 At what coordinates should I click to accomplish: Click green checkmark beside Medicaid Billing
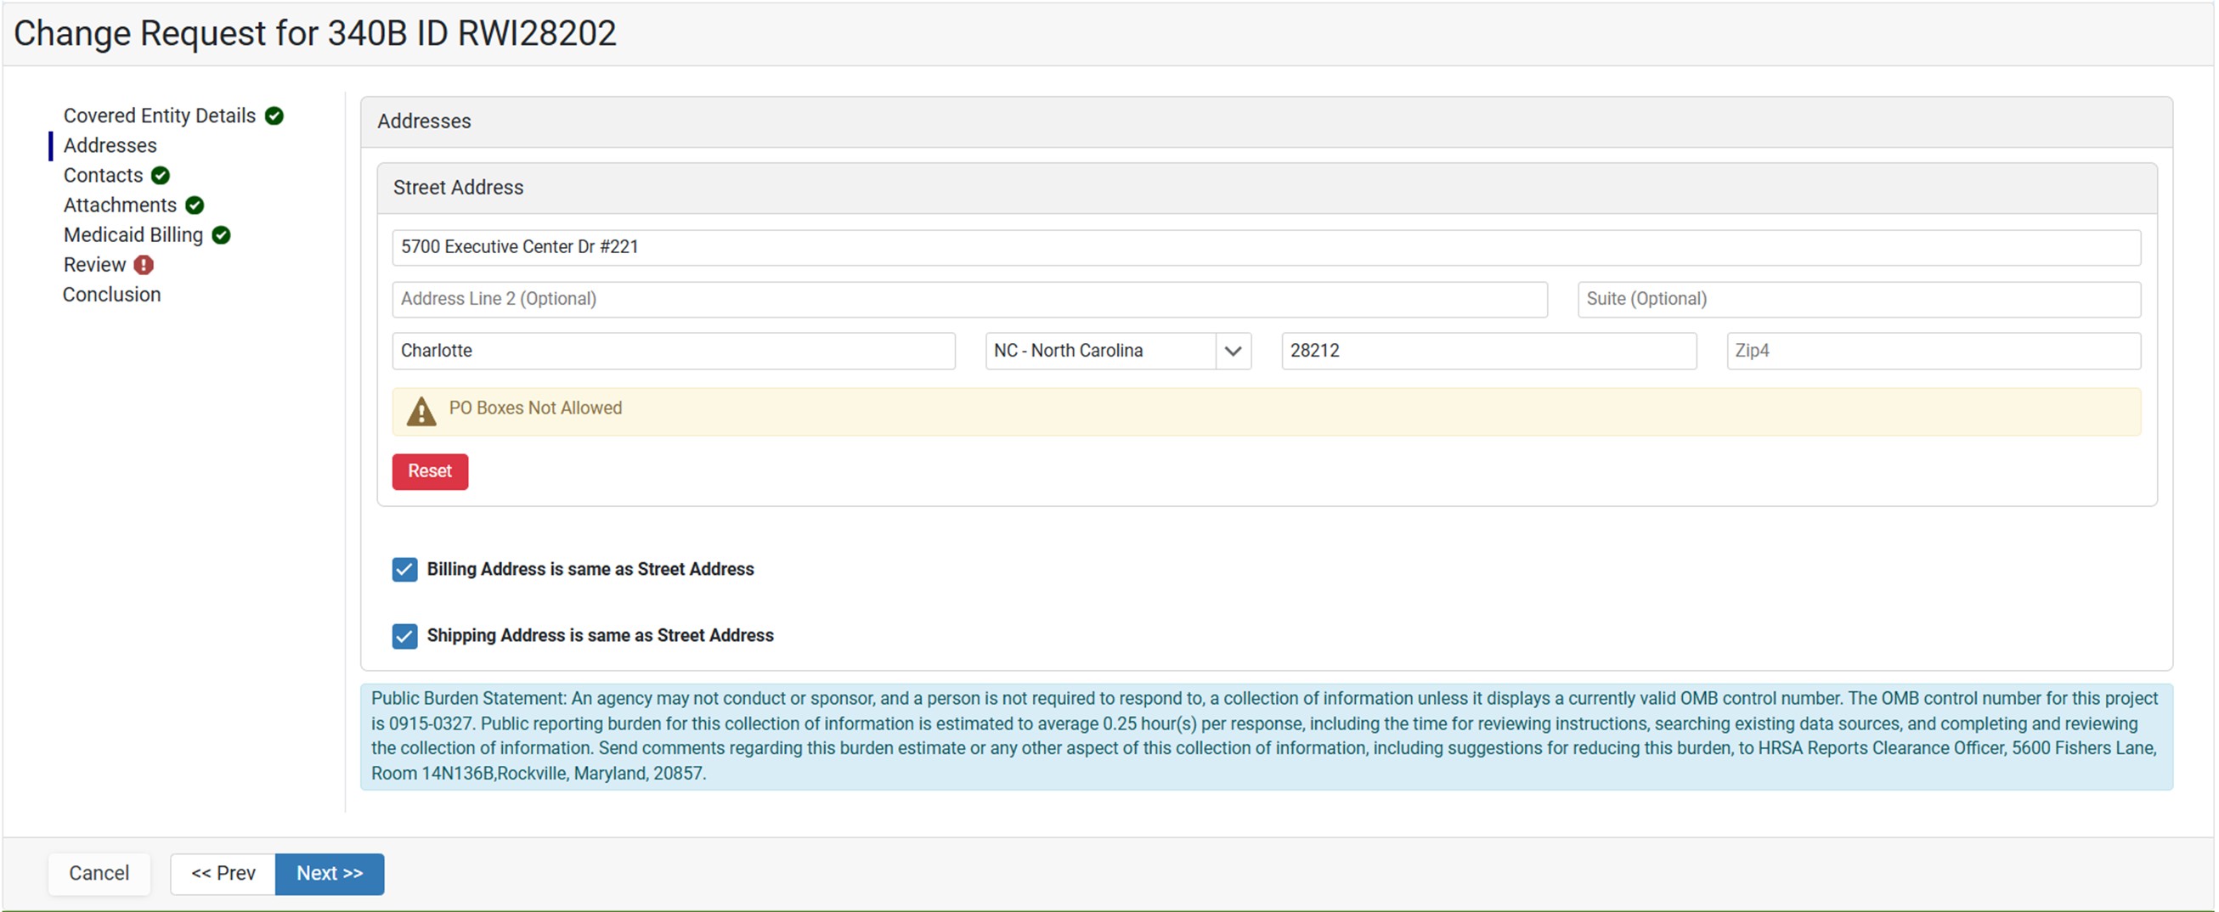pyautogui.click(x=222, y=235)
